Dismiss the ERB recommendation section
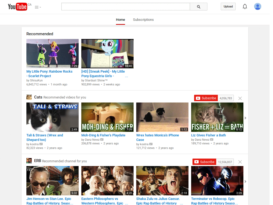 pyautogui.click(x=240, y=162)
